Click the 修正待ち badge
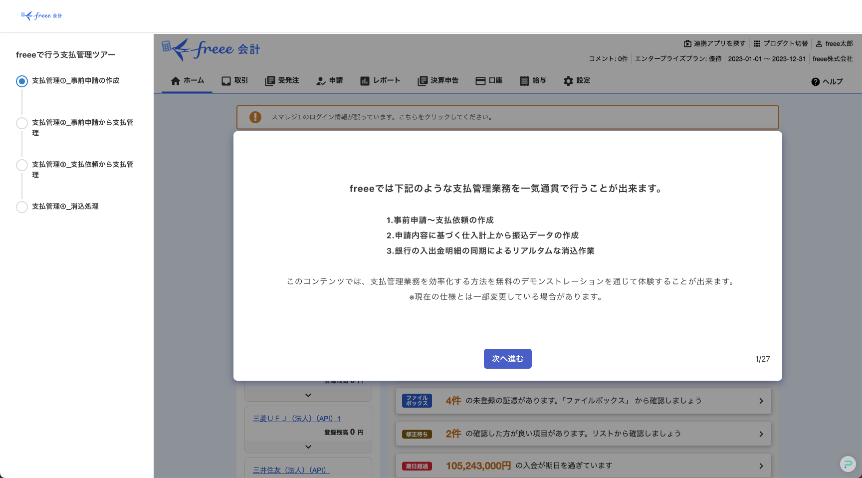This screenshot has width=862, height=478. 417,434
